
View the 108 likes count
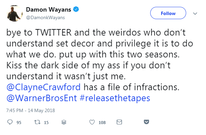102,123
